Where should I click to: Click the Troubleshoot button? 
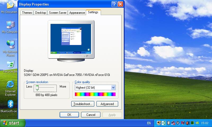pos(83,104)
